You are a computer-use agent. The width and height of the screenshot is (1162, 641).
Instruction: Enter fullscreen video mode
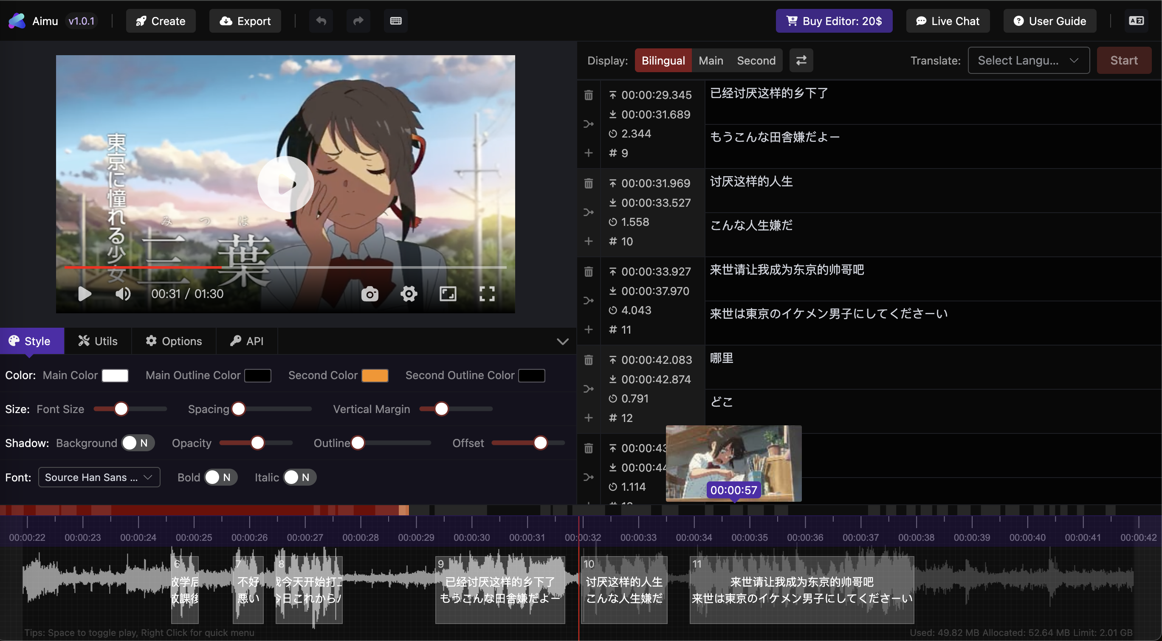tap(487, 294)
